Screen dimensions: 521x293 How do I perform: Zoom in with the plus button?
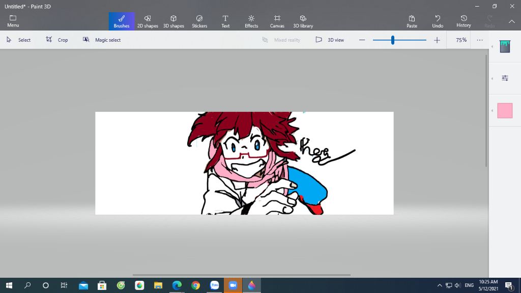click(437, 40)
